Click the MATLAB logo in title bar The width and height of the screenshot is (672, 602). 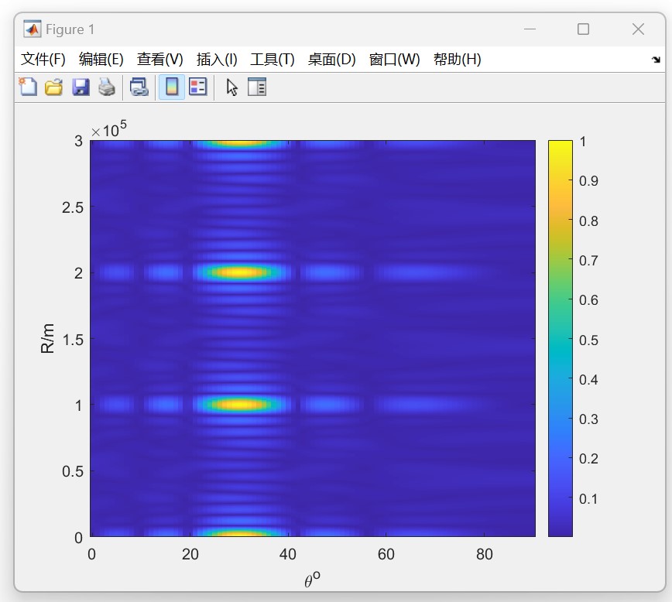coord(33,29)
